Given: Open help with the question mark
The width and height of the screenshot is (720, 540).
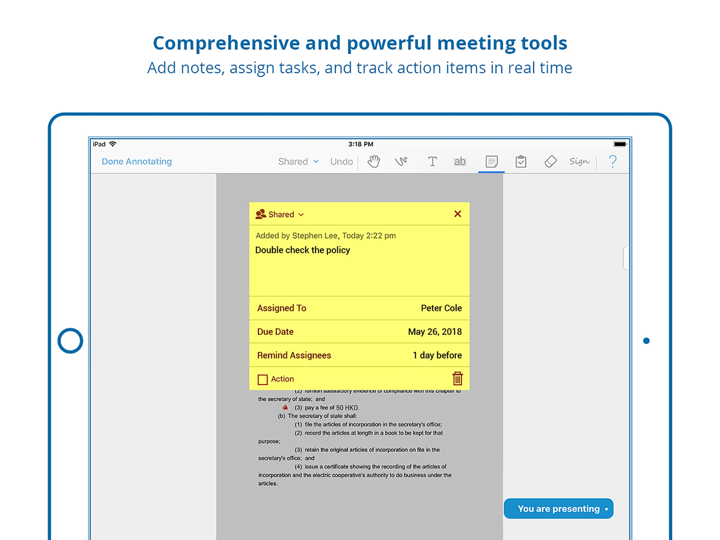Looking at the screenshot, I should [x=612, y=162].
